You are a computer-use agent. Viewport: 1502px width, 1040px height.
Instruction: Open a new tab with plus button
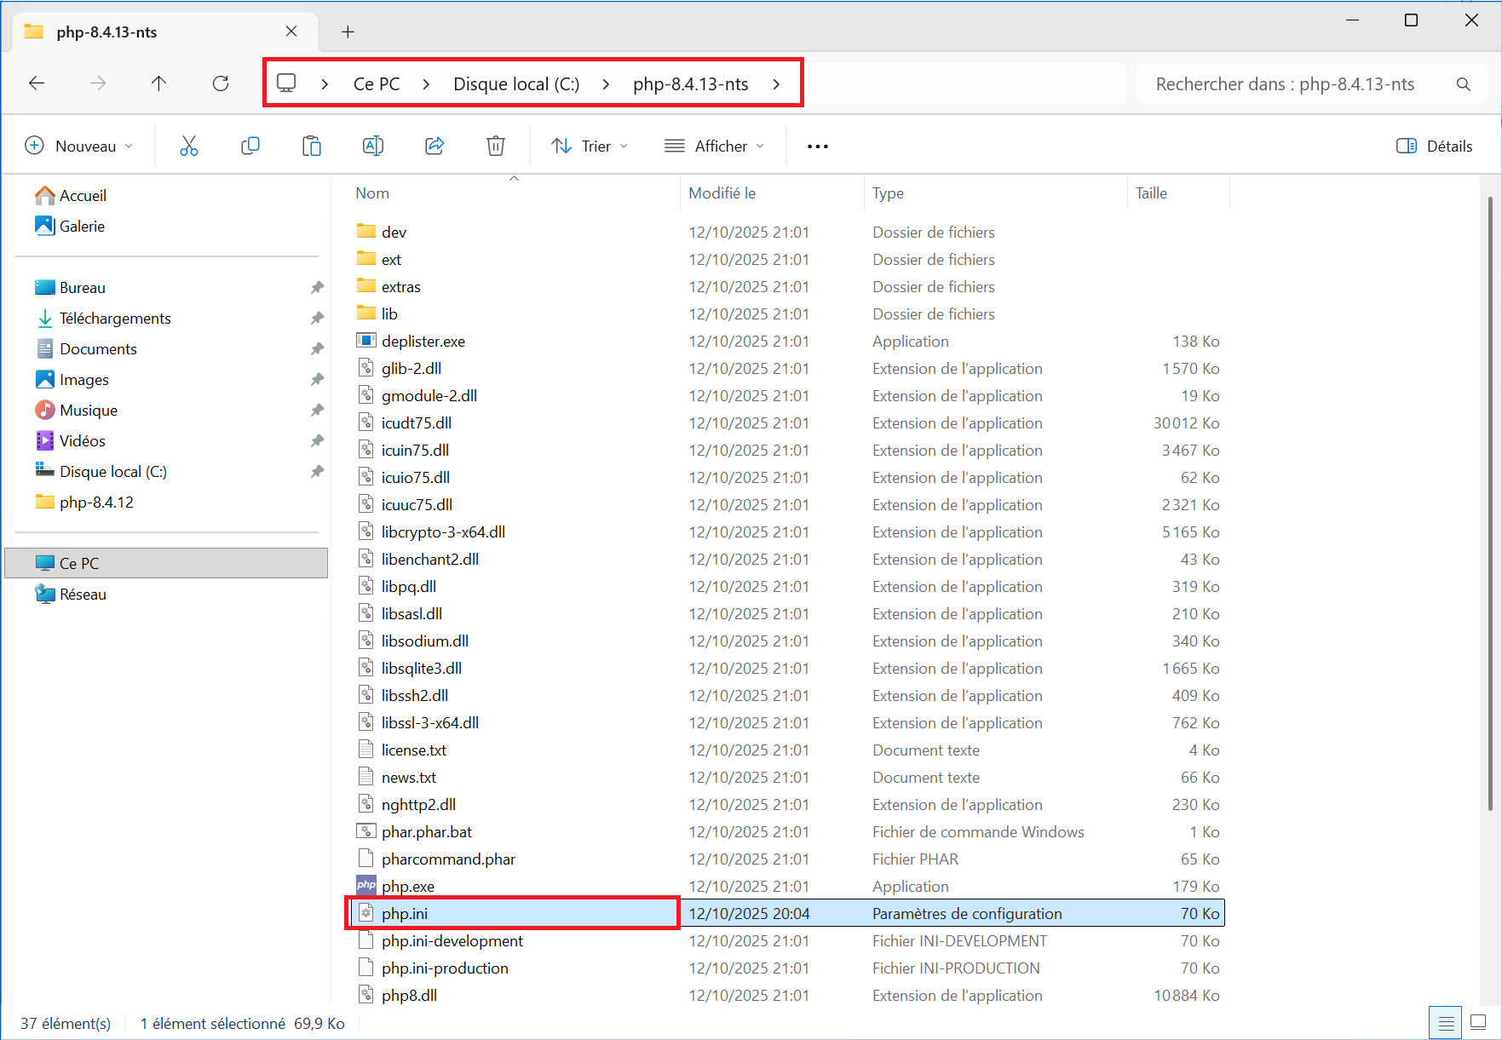348,32
